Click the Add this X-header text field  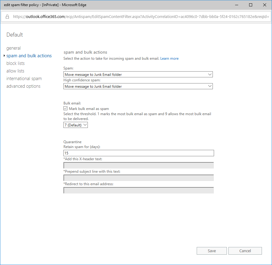click(139, 165)
